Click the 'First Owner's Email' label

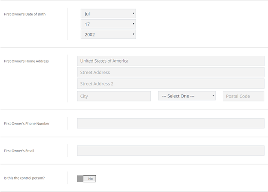click(x=19, y=151)
